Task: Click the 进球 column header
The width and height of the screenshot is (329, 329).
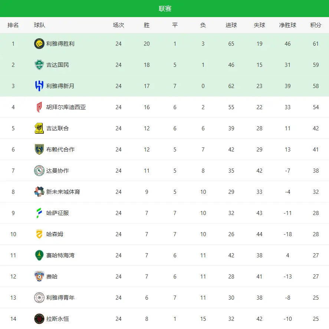Action: click(231, 25)
